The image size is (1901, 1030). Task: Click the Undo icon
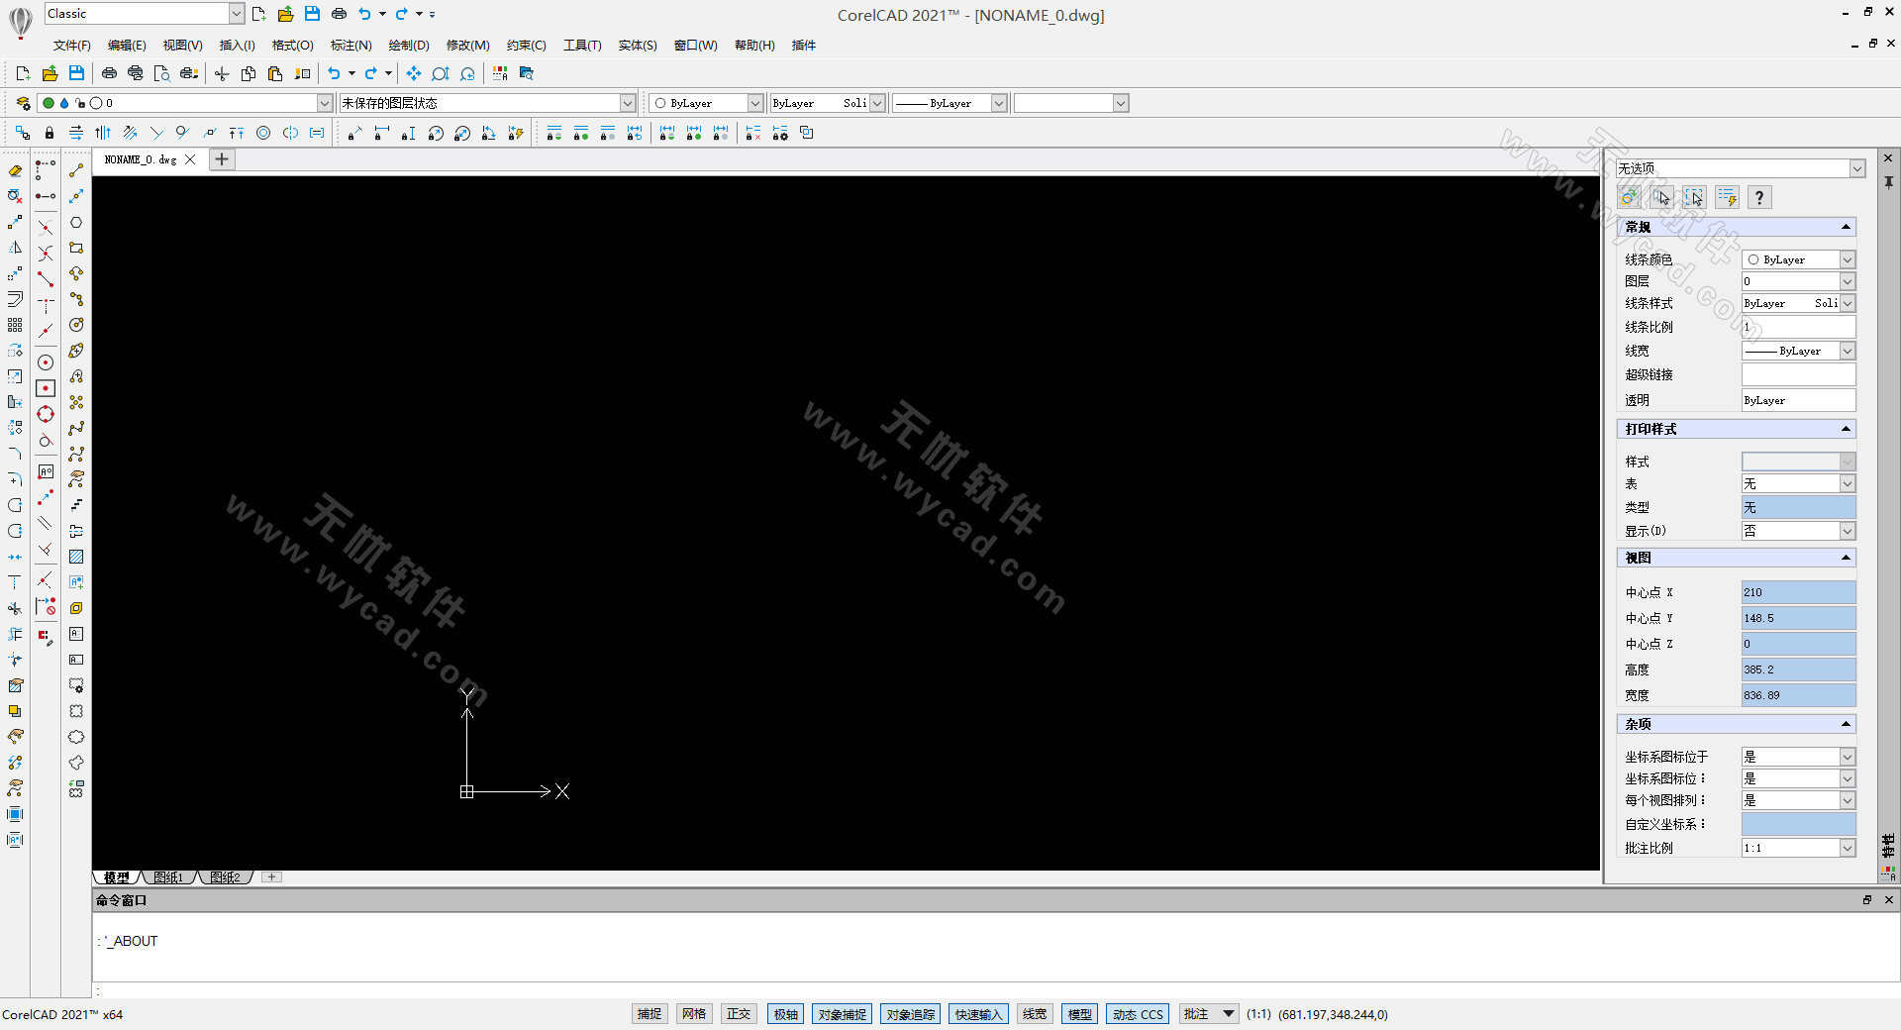335,73
